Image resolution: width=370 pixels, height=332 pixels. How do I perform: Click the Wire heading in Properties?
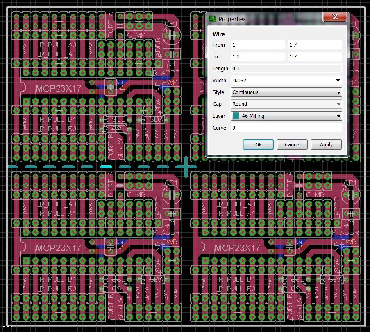click(x=219, y=34)
